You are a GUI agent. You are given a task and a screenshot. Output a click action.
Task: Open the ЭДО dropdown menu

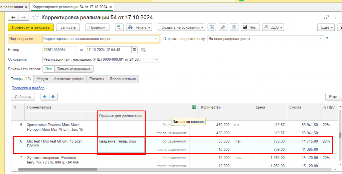pyautogui.click(x=273, y=27)
